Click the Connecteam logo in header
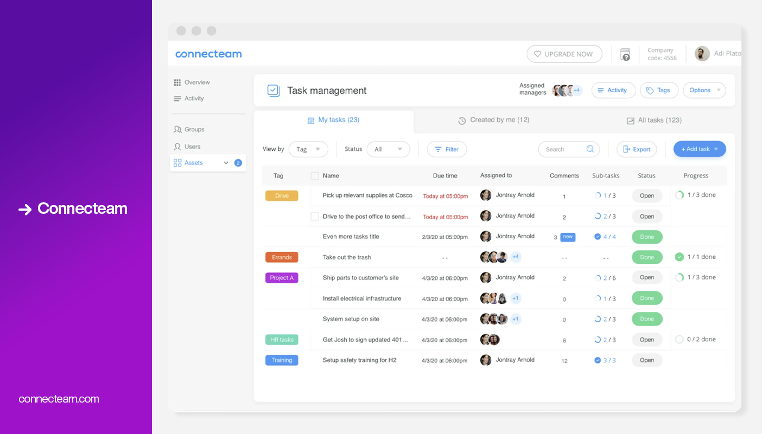Image resolution: width=762 pixels, height=434 pixels. pos(208,54)
